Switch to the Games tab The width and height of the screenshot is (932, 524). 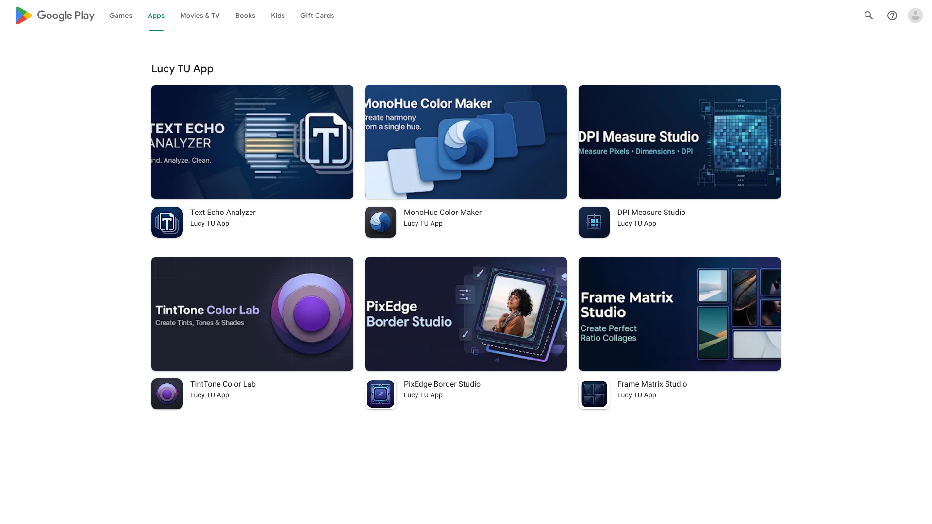(120, 16)
